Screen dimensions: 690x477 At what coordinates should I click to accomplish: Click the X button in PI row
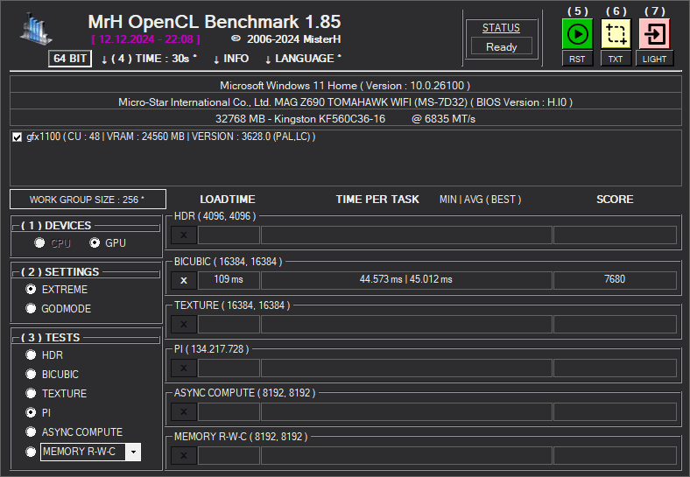[184, 368]
